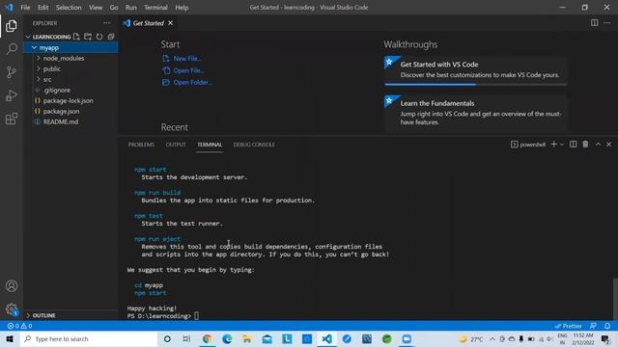Open package.json file
This screenshot has height=347, width=618.
tap(70, 112)
